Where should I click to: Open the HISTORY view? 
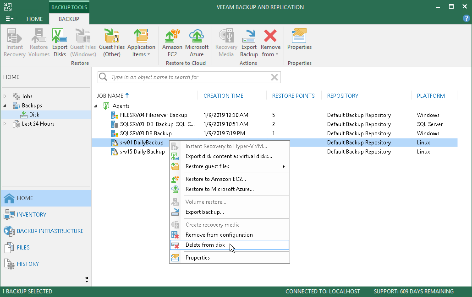coord(46,264)
